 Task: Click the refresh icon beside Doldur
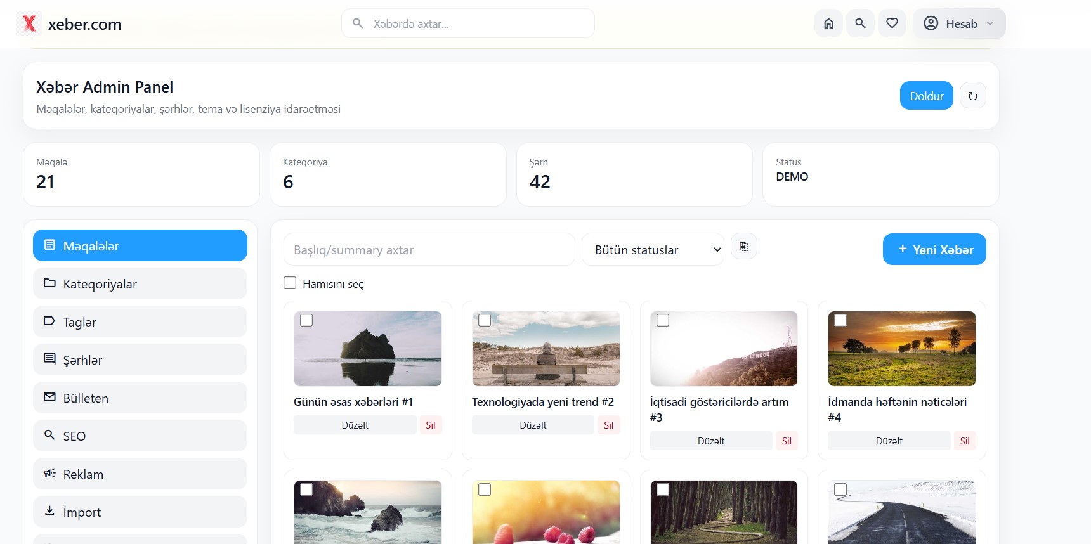(x=972, y=96)
